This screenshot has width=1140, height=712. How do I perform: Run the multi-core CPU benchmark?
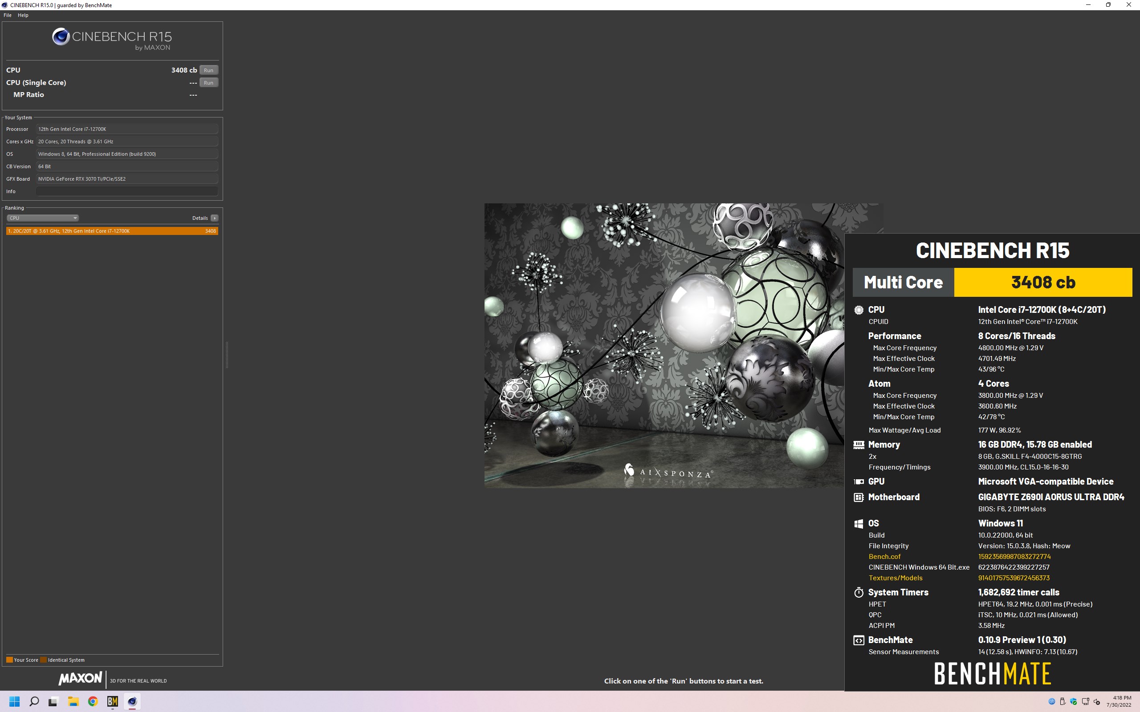[x=209, y=70]
